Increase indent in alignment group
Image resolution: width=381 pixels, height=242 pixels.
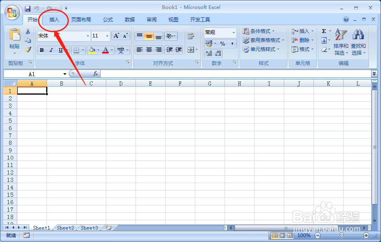[178, 50]
